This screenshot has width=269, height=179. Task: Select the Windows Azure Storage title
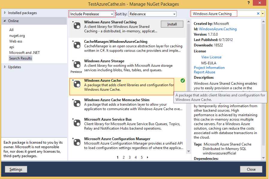[104, 61]
